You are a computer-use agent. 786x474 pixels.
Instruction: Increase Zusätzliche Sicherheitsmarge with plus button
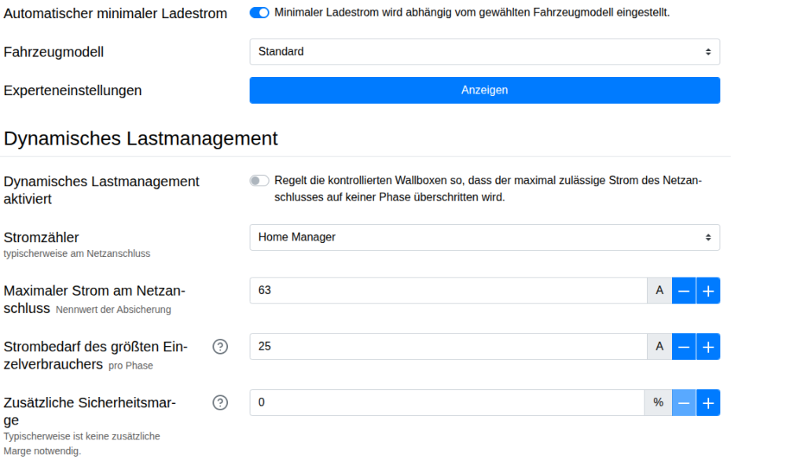[708, 402]
